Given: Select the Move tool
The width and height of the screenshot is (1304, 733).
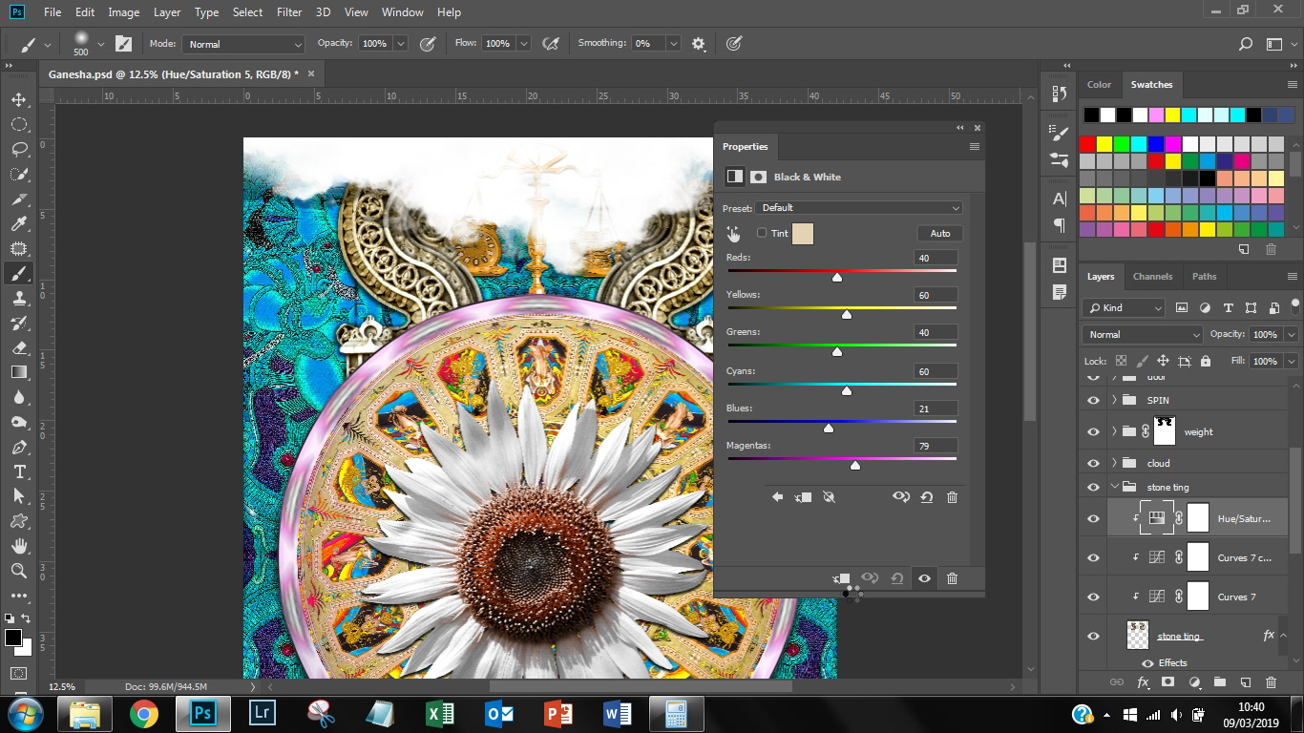Looking at the screenshot, I should [x=19, y=100].
